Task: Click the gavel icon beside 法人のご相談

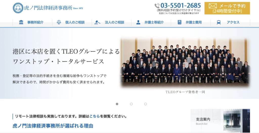Action: [97, 22]
